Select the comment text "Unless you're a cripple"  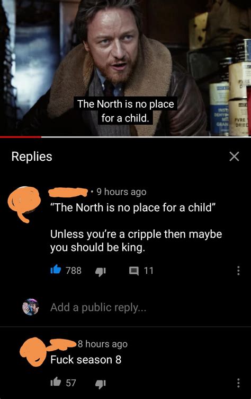tap(106, 234)
